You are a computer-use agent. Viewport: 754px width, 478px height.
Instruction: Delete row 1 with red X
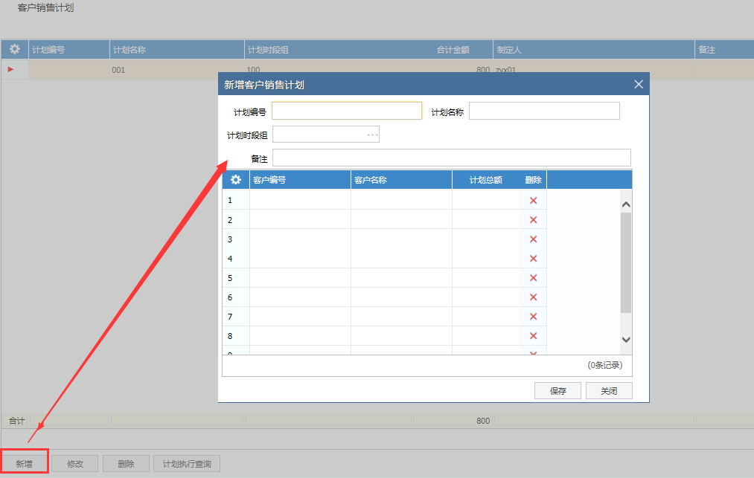point(533,200)
